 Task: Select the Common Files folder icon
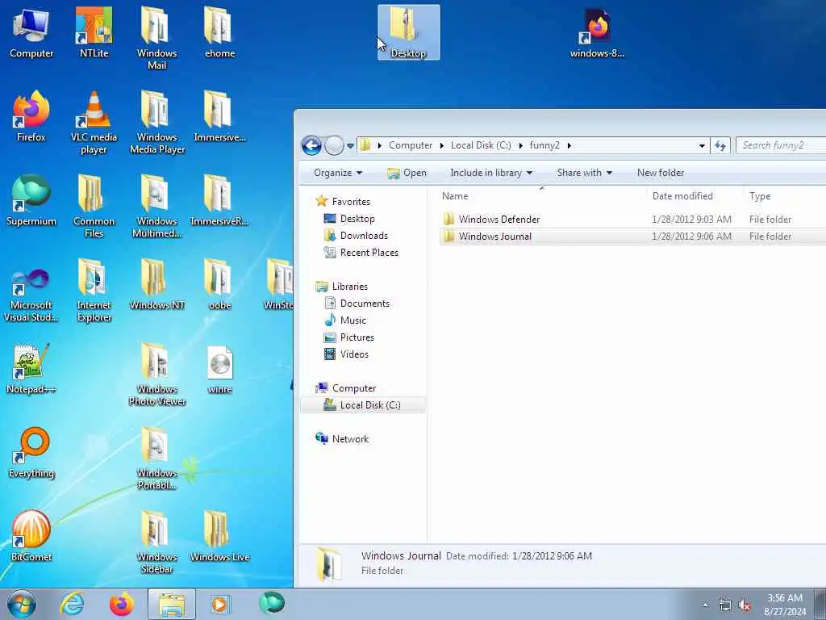coord(94,206)
